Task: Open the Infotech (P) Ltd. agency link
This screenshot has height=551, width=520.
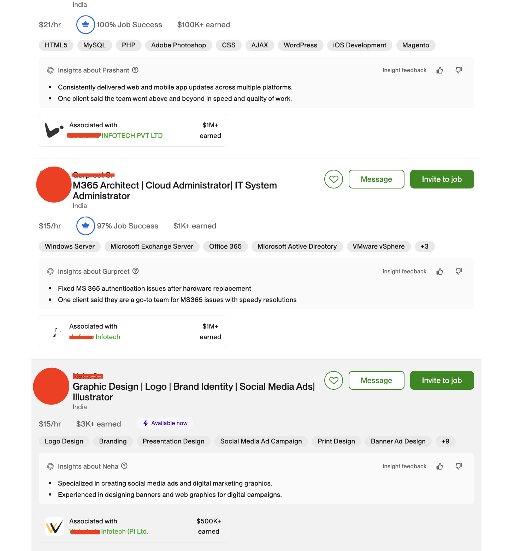Action: click(x=124, y=532)
